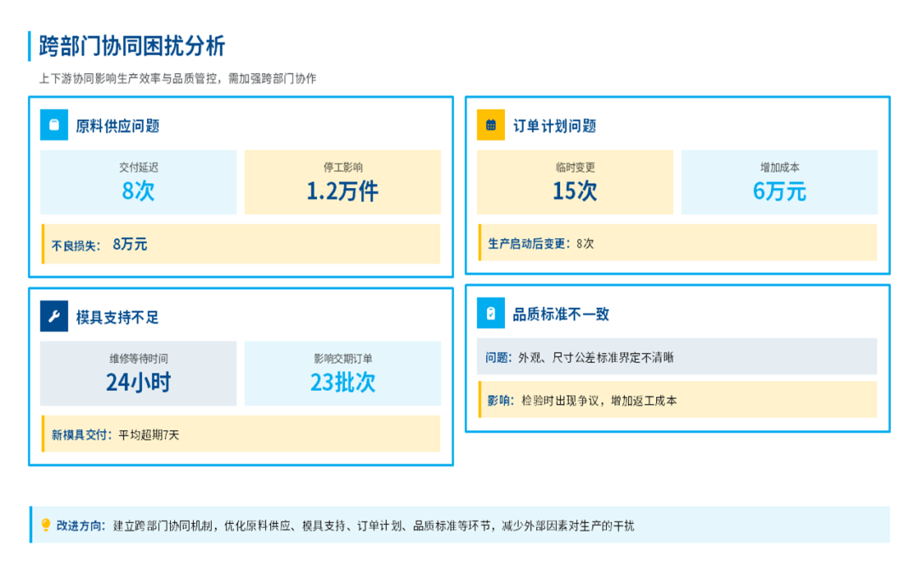Click the yellow calendar icon beside 订单计划问题
Image resolution: width=918 pixels, height=574 pixels.
490,125
